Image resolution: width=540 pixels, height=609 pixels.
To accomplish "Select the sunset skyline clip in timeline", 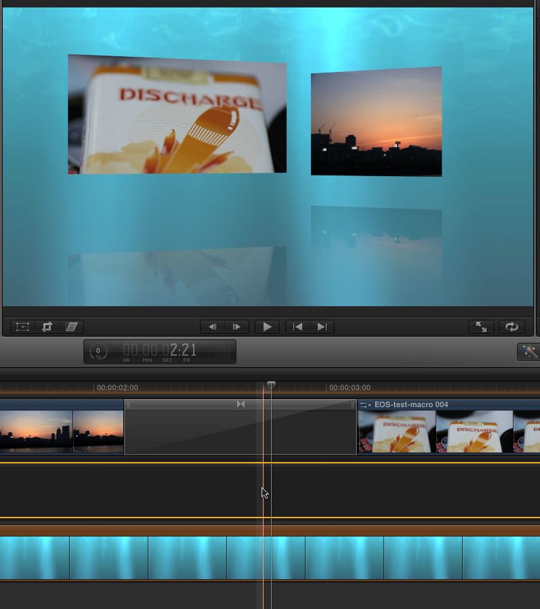I will point(62,427).
